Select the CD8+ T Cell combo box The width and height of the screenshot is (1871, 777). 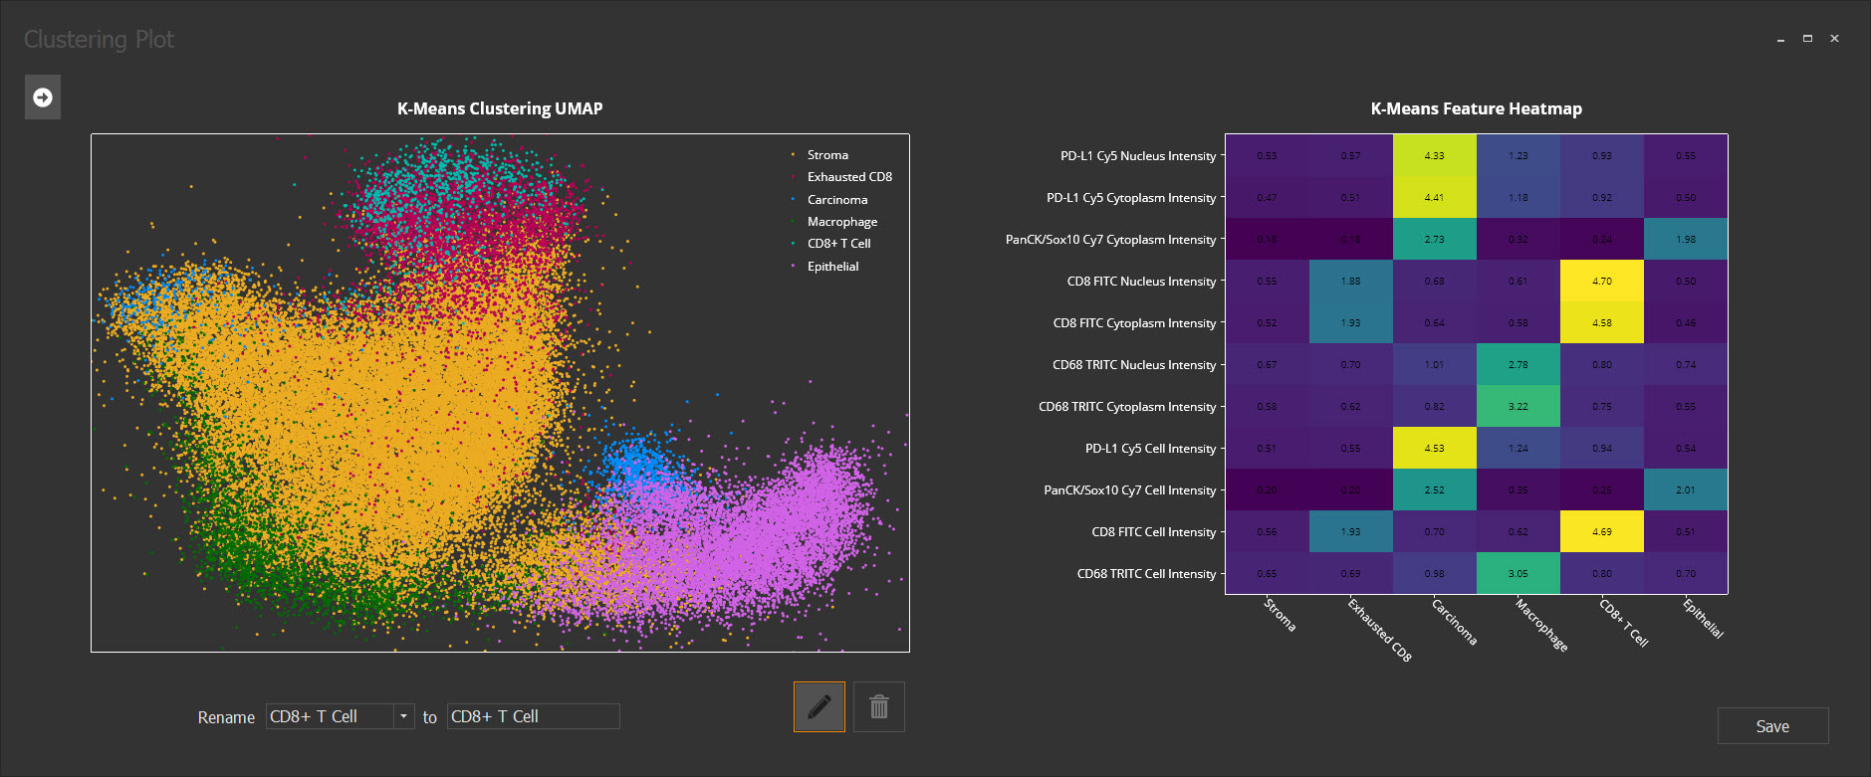pos(341,716)
